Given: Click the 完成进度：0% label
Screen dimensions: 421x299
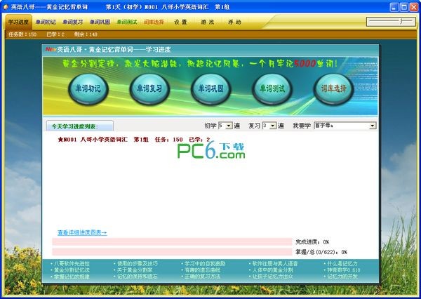Looking at the screenshot, I should [x=312, y=242].
